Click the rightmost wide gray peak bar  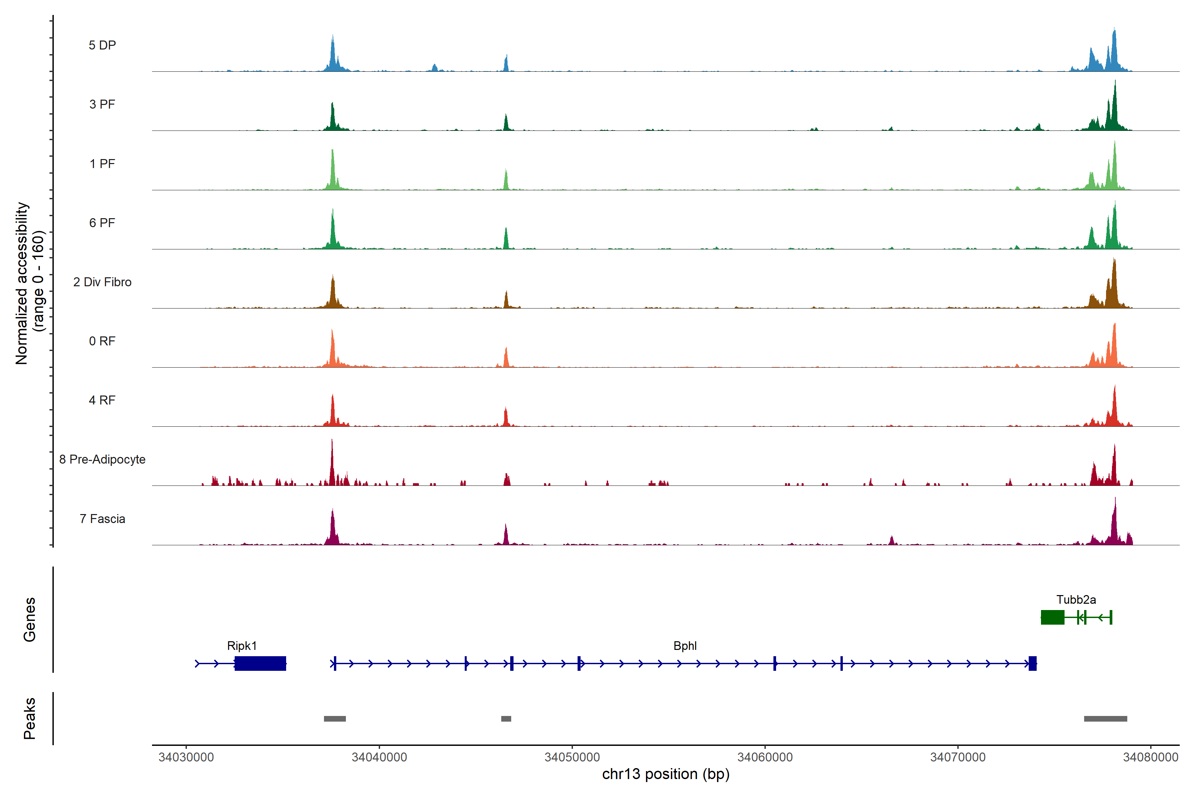pyautogui.click(x=1105, y=719)
